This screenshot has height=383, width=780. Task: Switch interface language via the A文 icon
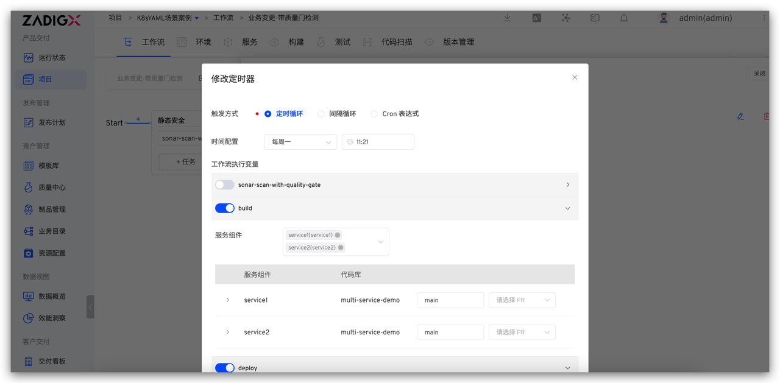pyautogui.click(x=536, y=18)
